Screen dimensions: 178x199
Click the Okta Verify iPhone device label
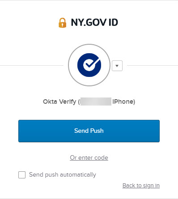pyautogui.click(x=89, y=102)
